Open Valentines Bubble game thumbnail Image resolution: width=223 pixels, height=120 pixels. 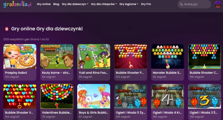tap(57, 96)
